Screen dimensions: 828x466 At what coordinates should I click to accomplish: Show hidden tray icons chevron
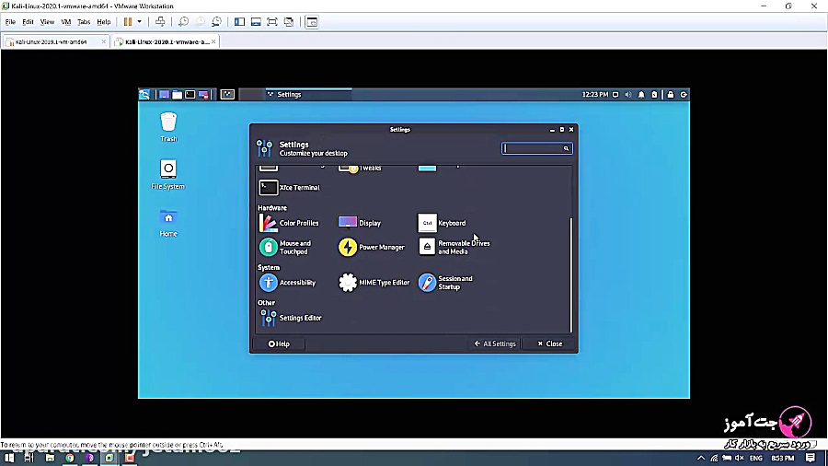tap(701, 458)
